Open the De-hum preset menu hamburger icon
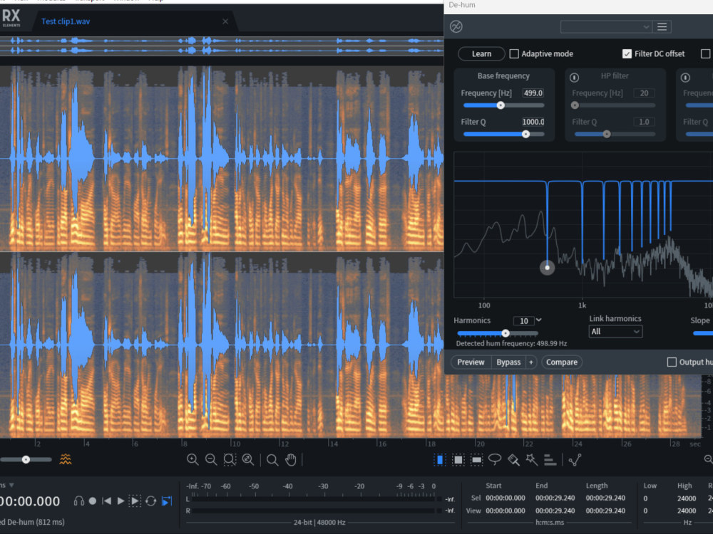The image size is (713, 534). [x=662, y=27]
